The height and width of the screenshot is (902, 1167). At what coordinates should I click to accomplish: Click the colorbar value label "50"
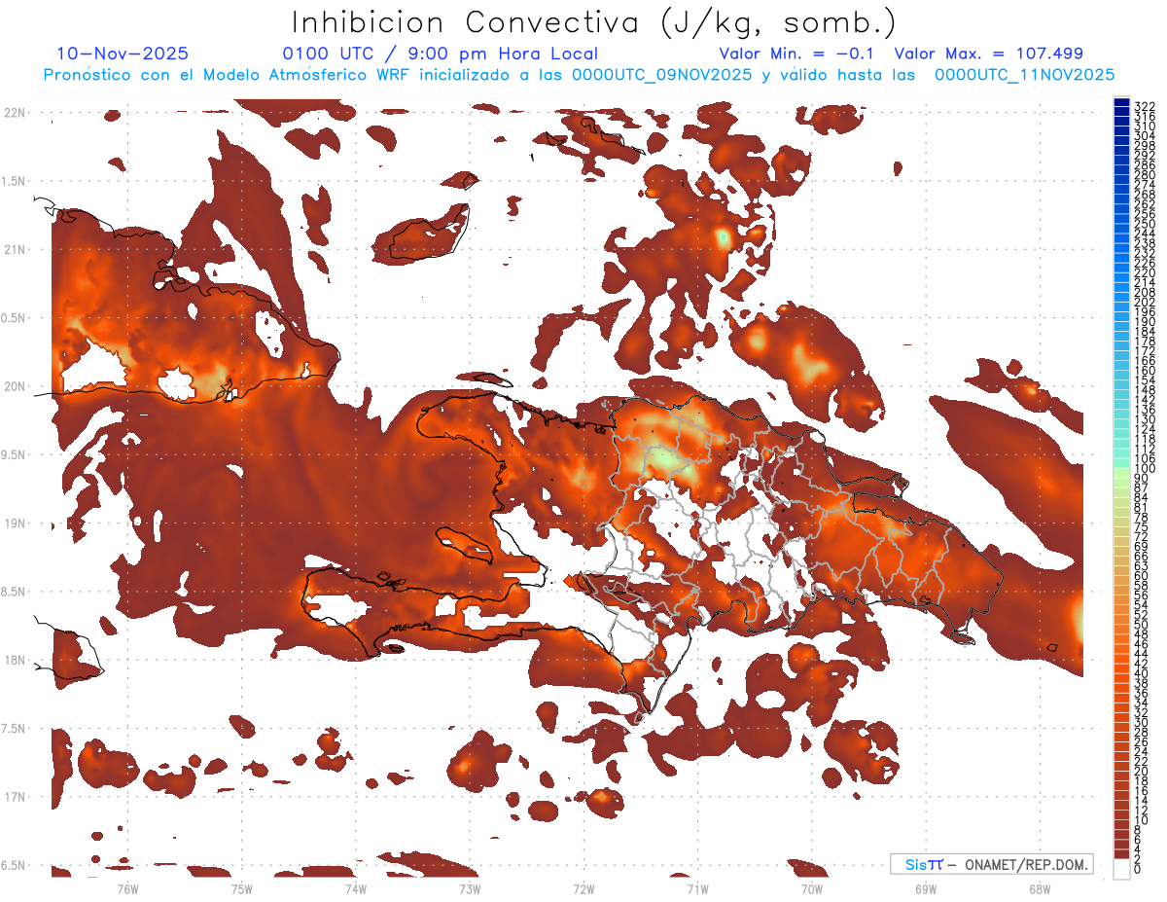[x=1142, y=624]
